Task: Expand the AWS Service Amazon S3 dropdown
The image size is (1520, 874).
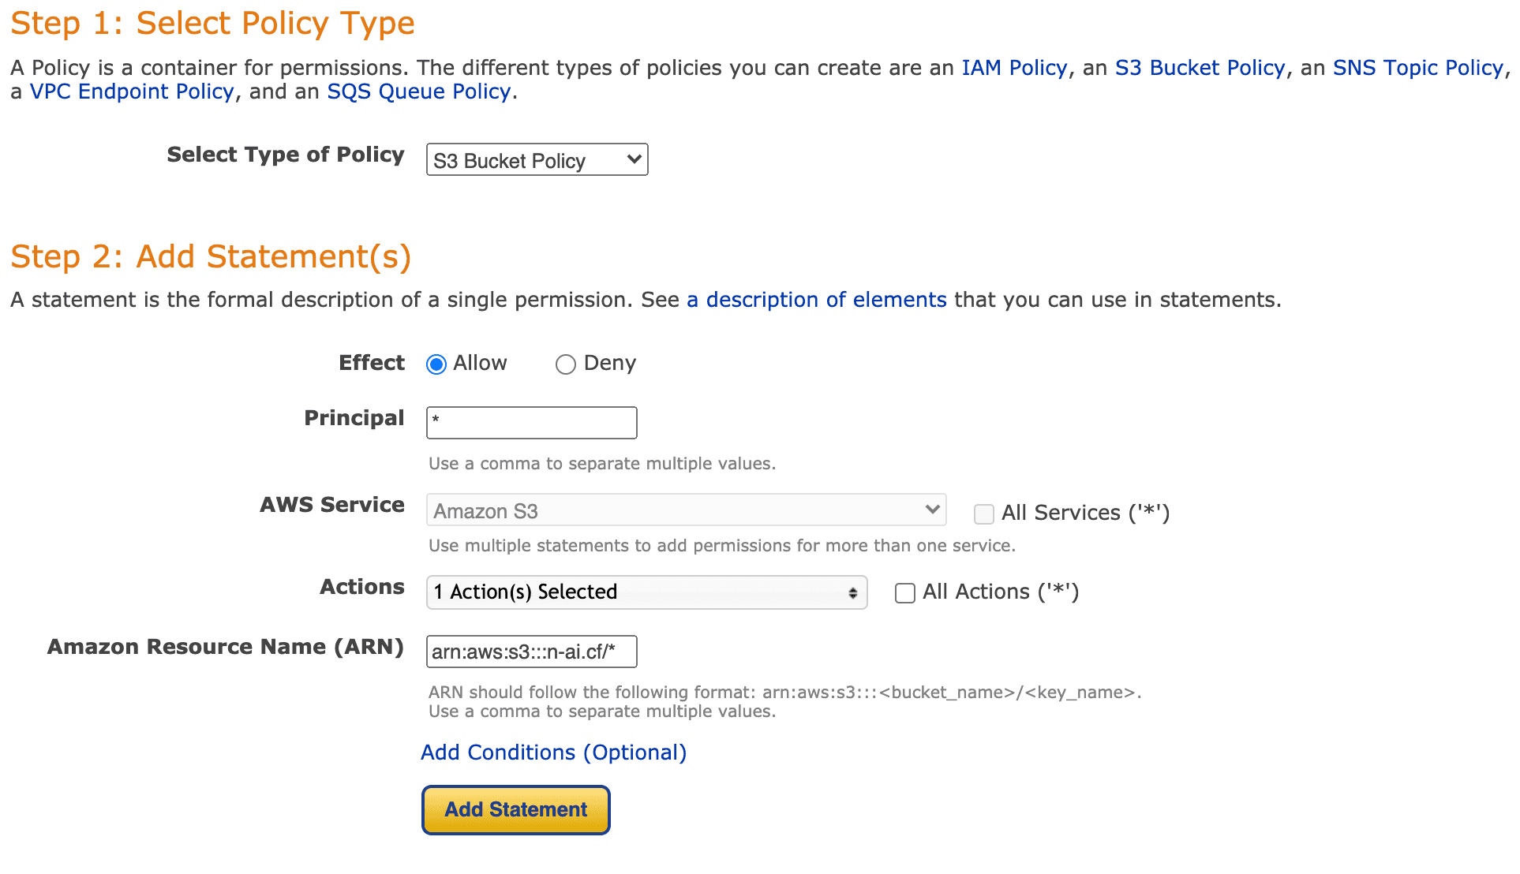Action: pos(686,510)
